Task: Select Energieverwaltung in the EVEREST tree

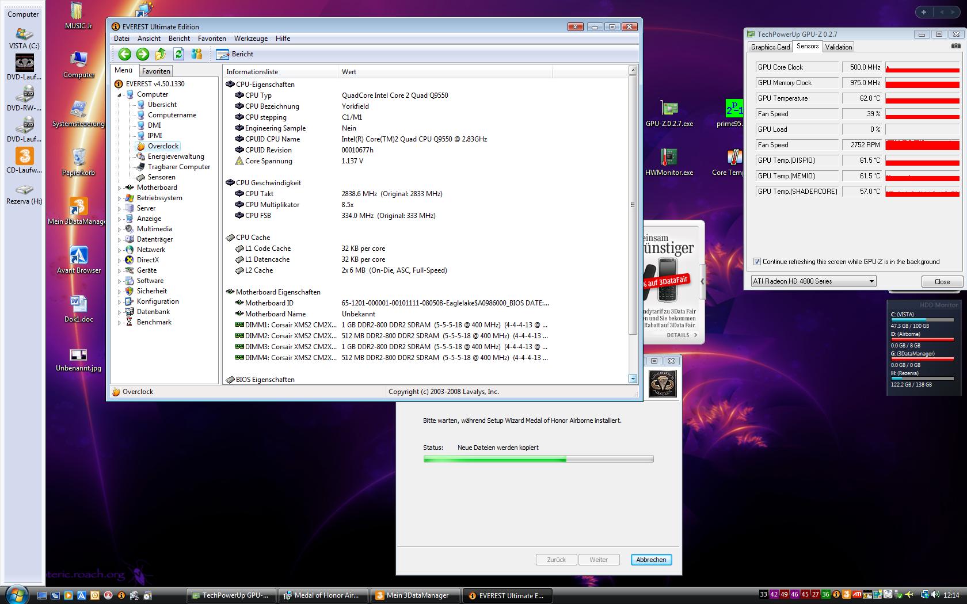Action: [170, 156]
